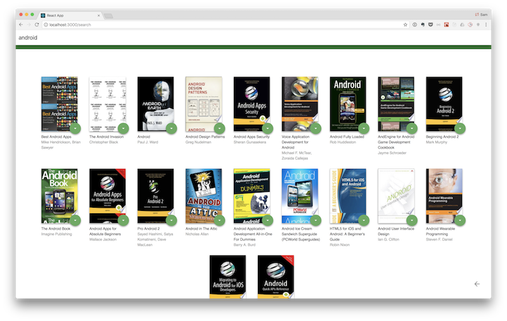Screen dimensions: 507x321
Task: Click the Android Earth book cover
Action: pyautogui.click(x=155, y=104)
